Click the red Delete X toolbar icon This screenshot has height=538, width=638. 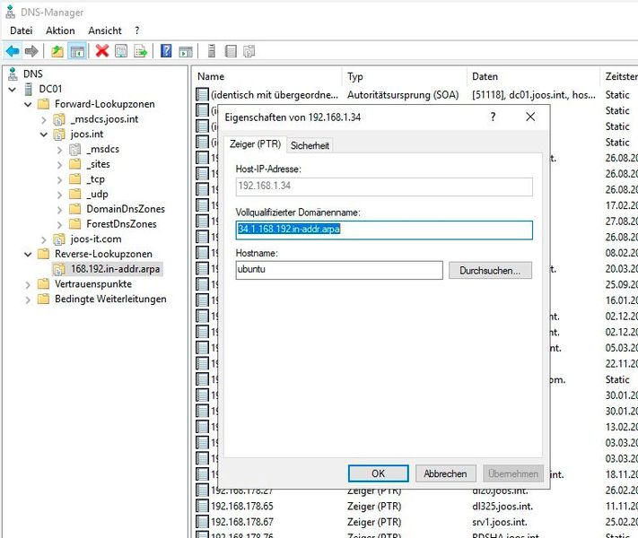(x=102, y=51)
